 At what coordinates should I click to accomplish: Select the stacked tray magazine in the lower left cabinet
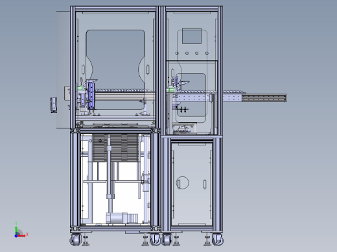tap(115, 147)
